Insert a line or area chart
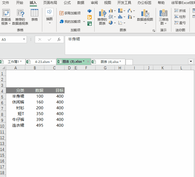 111,17
